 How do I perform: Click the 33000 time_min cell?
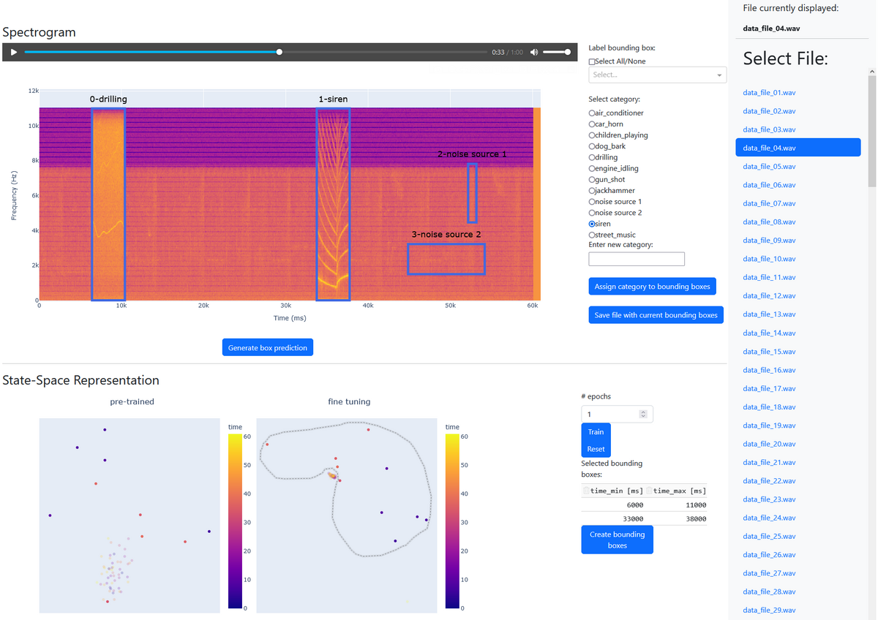(x=613, y=519)
